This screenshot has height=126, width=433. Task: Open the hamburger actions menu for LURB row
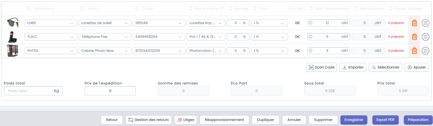coord(425,23)
